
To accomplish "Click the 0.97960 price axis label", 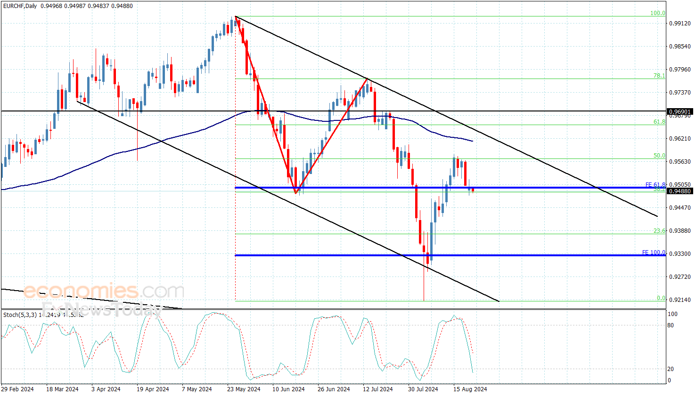I will point(680,70).
